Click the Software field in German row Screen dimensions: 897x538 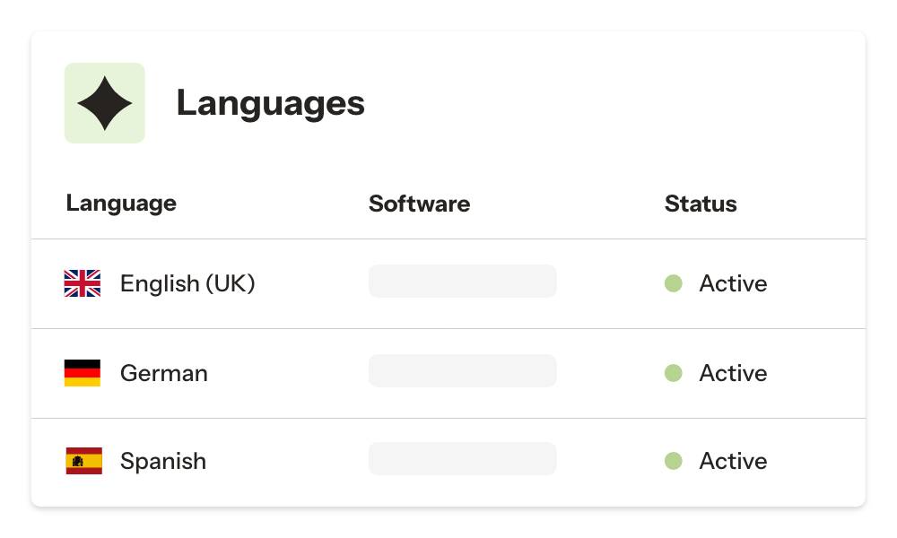point(462,371)
